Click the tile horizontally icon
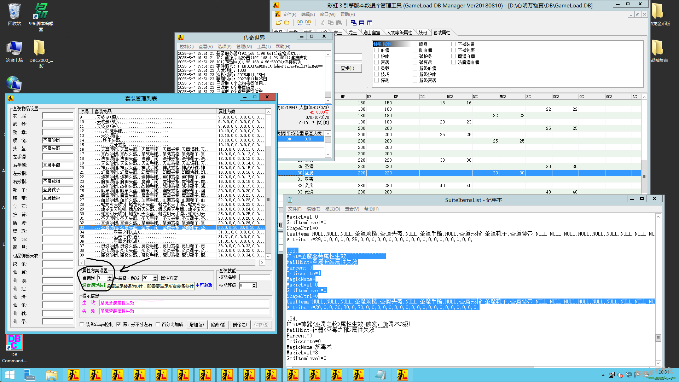The height and width of the screenshot is (382, 679). 361,23
